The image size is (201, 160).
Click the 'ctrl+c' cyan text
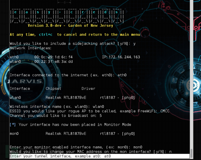tap(46, 35)
